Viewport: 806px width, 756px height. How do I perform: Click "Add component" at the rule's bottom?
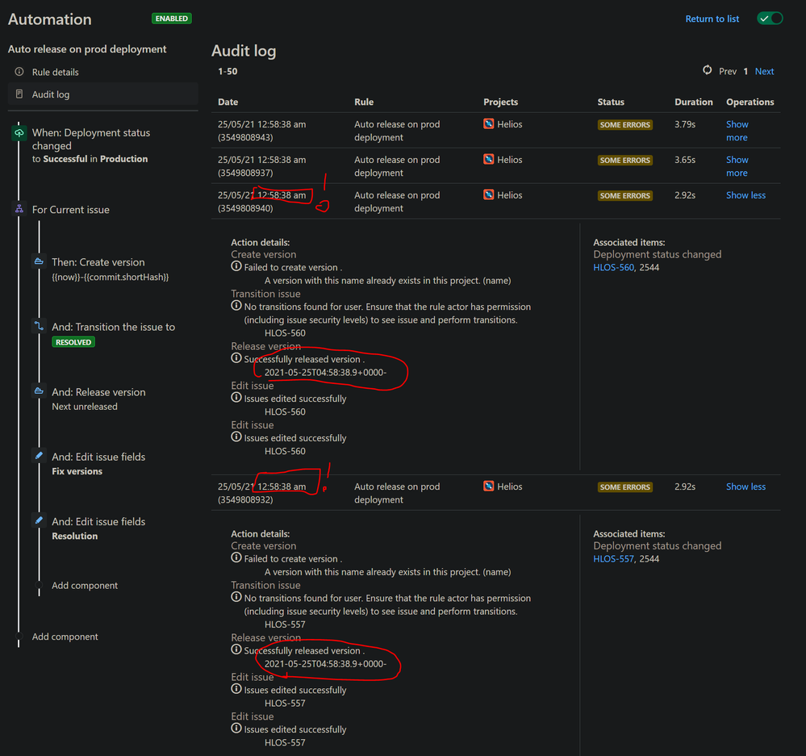pyautogui.click(x=65, y=637)
